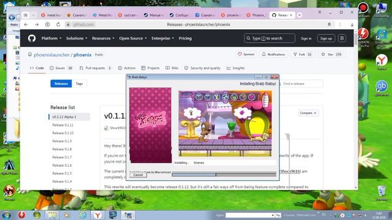This screenshot has height=220, width=392.
Task: Expand the Platform dropdown menu
Action: coord(51,38)
